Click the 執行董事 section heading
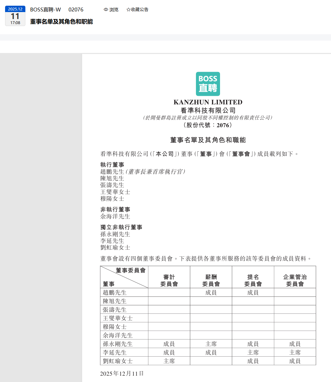Image resolution: width=331 pixels, height=382 pixels. click(x=112, y=165)
